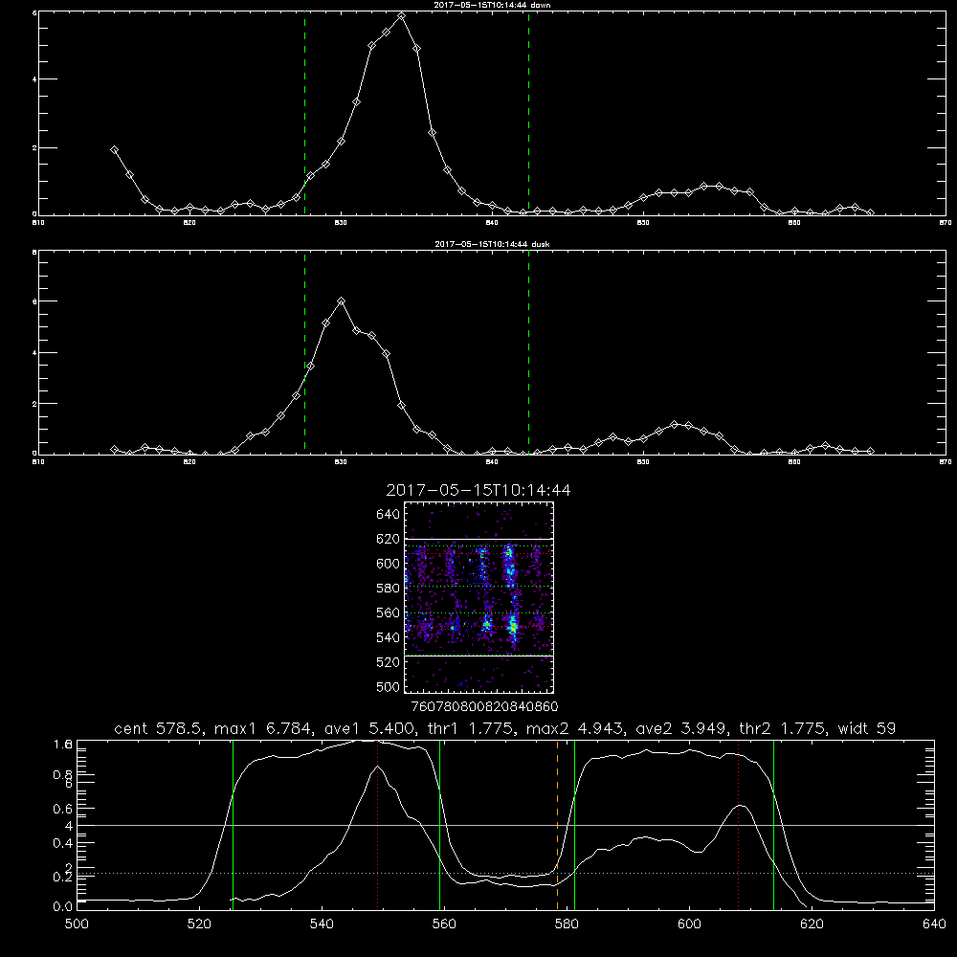Screen dimensions: 957x957
Task: Click the 'thr2 1.775' value in stats header
Action: coord(783,728)
